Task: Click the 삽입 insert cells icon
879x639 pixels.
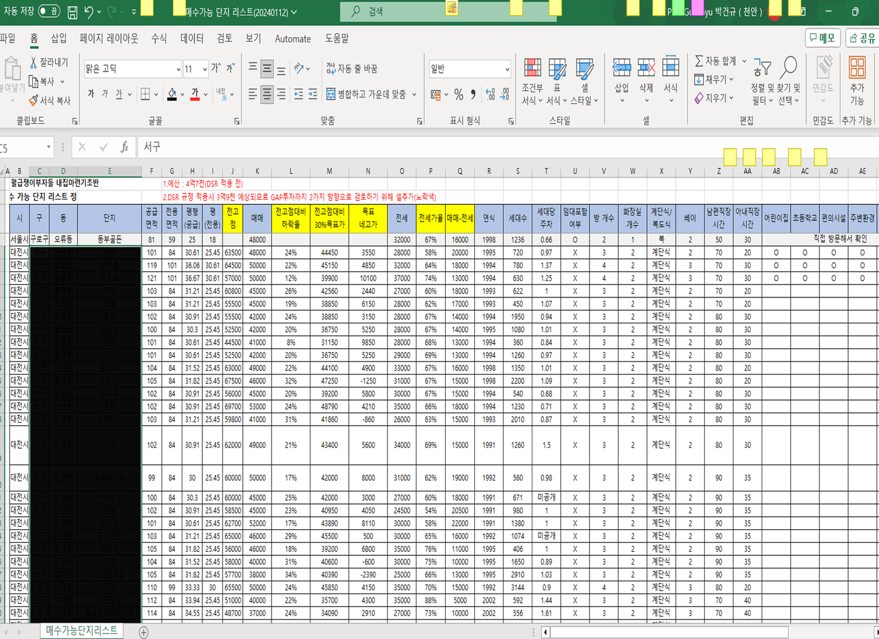Action: tap(622, 68)
